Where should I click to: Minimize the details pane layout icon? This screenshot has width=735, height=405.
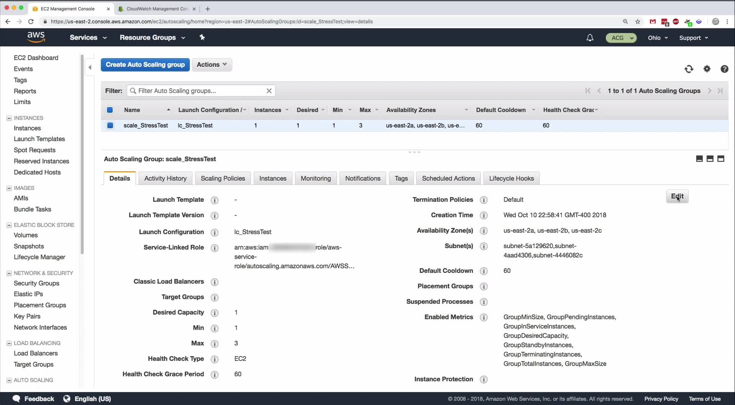pos(699,159)
